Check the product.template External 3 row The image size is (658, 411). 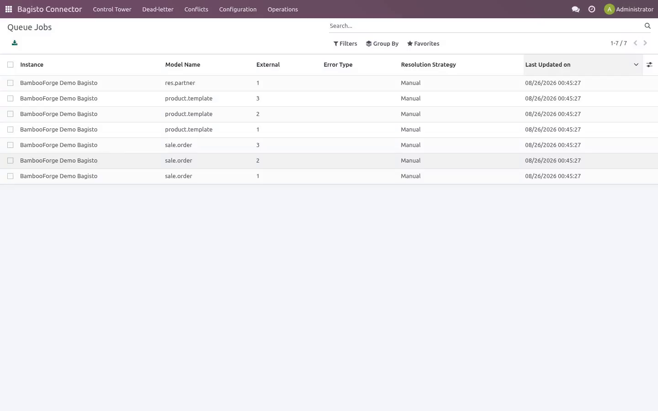11,99
